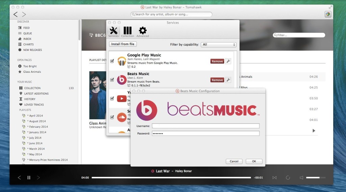Image resolution: width=346 pixels, height=192 pixels.
Task: Configure Google Play Music with wrench
Action: coord(228,61)
